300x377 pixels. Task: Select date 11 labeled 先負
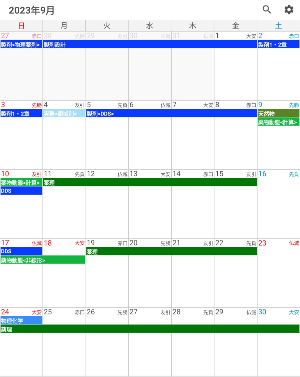64,204
